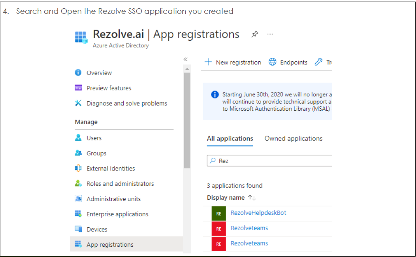Click the Administrative units icon
This screenshot has width=416, height=257.
(x=78, y=198)
